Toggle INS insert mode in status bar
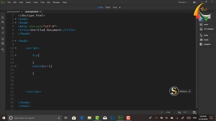The height and width of the screenshot is (121, 216). 179,112
